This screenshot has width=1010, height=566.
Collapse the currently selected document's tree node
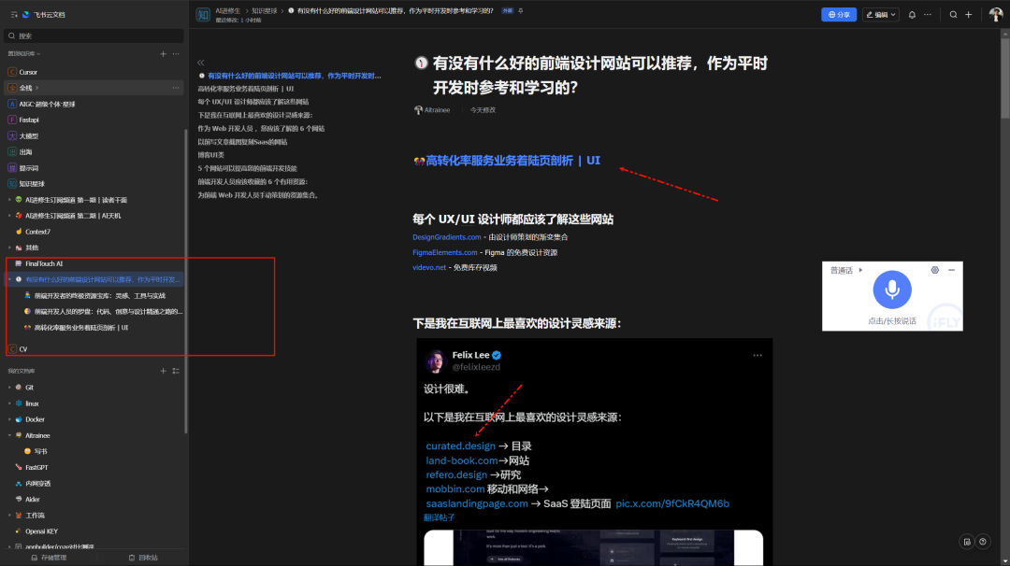[9, 280]
